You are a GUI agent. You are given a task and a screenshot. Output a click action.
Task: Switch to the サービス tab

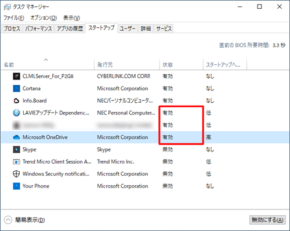pos(164,28)
